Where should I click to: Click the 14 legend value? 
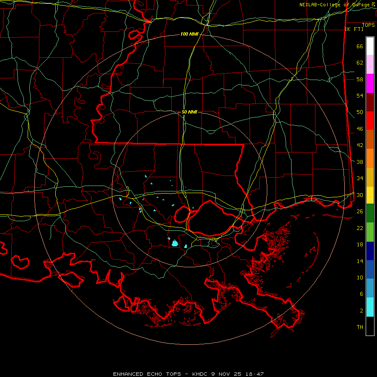[x=360, y=261]
